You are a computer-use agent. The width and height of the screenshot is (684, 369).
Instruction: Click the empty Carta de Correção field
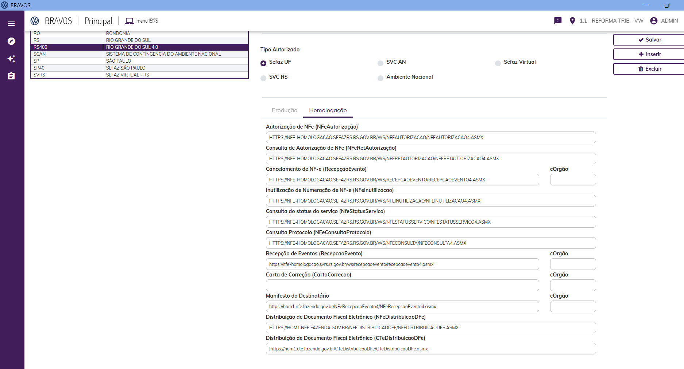coord(402,285)
